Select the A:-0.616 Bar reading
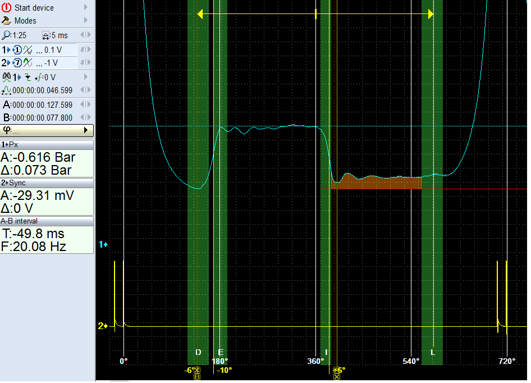The height and width of the screenshot is (383, 531). [38, 157]
